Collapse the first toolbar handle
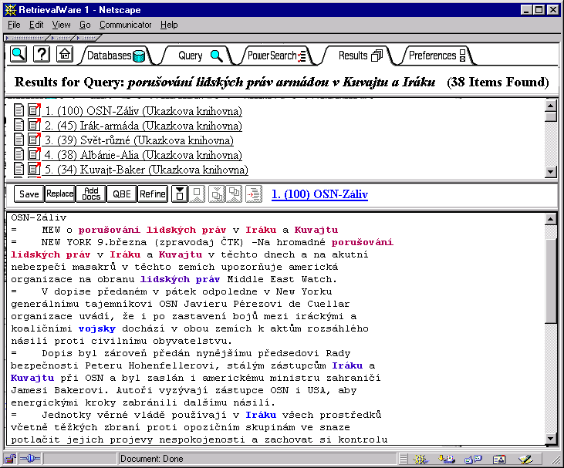Screen dimensions: 564x468 point(27,37)
